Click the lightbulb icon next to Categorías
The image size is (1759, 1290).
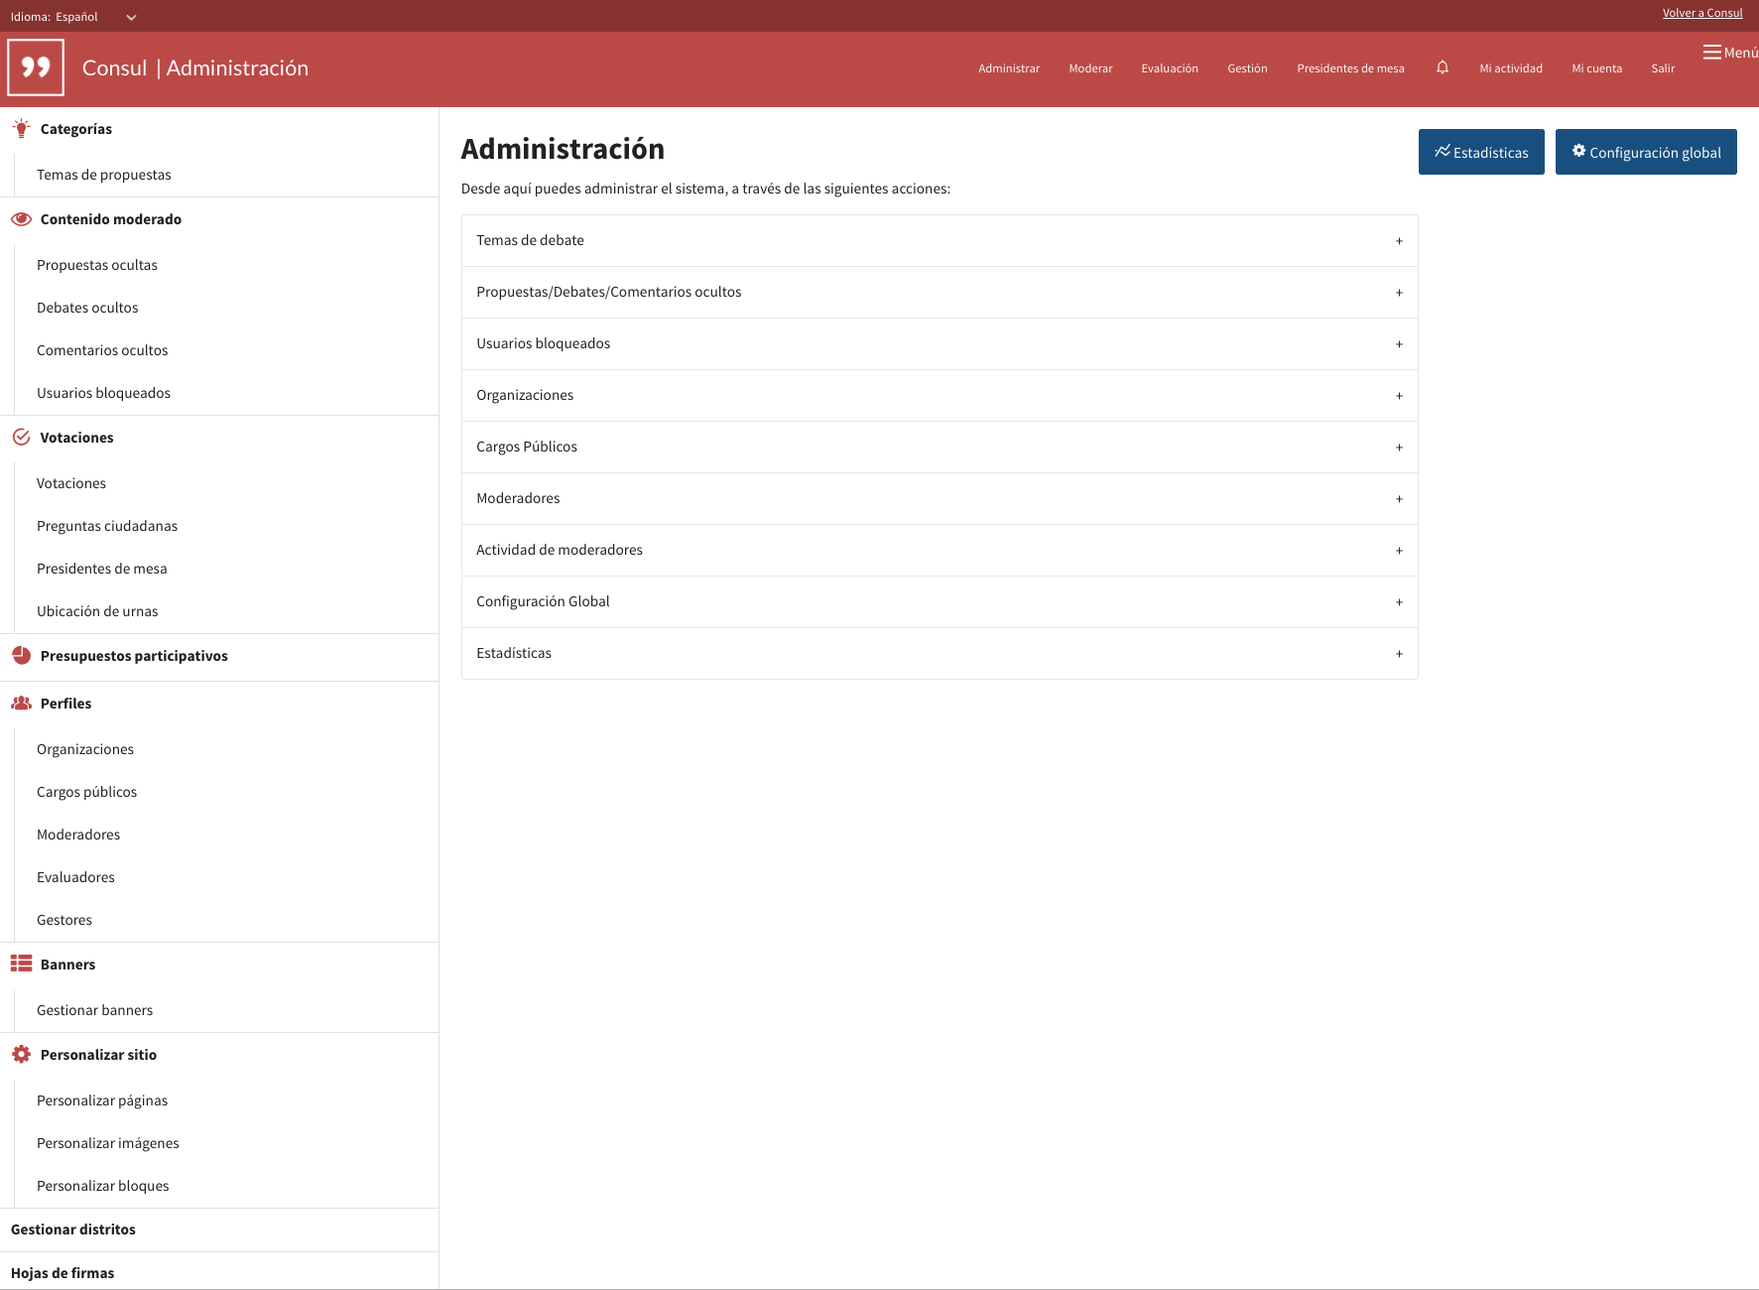click(x=21, y=128)
